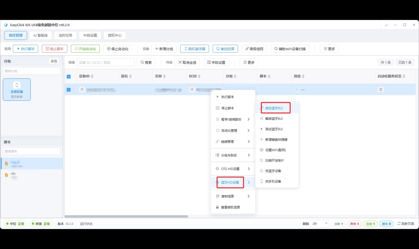Click the copy icon beside the device ID
This screenshot has height=249, width=419.
point(82,89)
